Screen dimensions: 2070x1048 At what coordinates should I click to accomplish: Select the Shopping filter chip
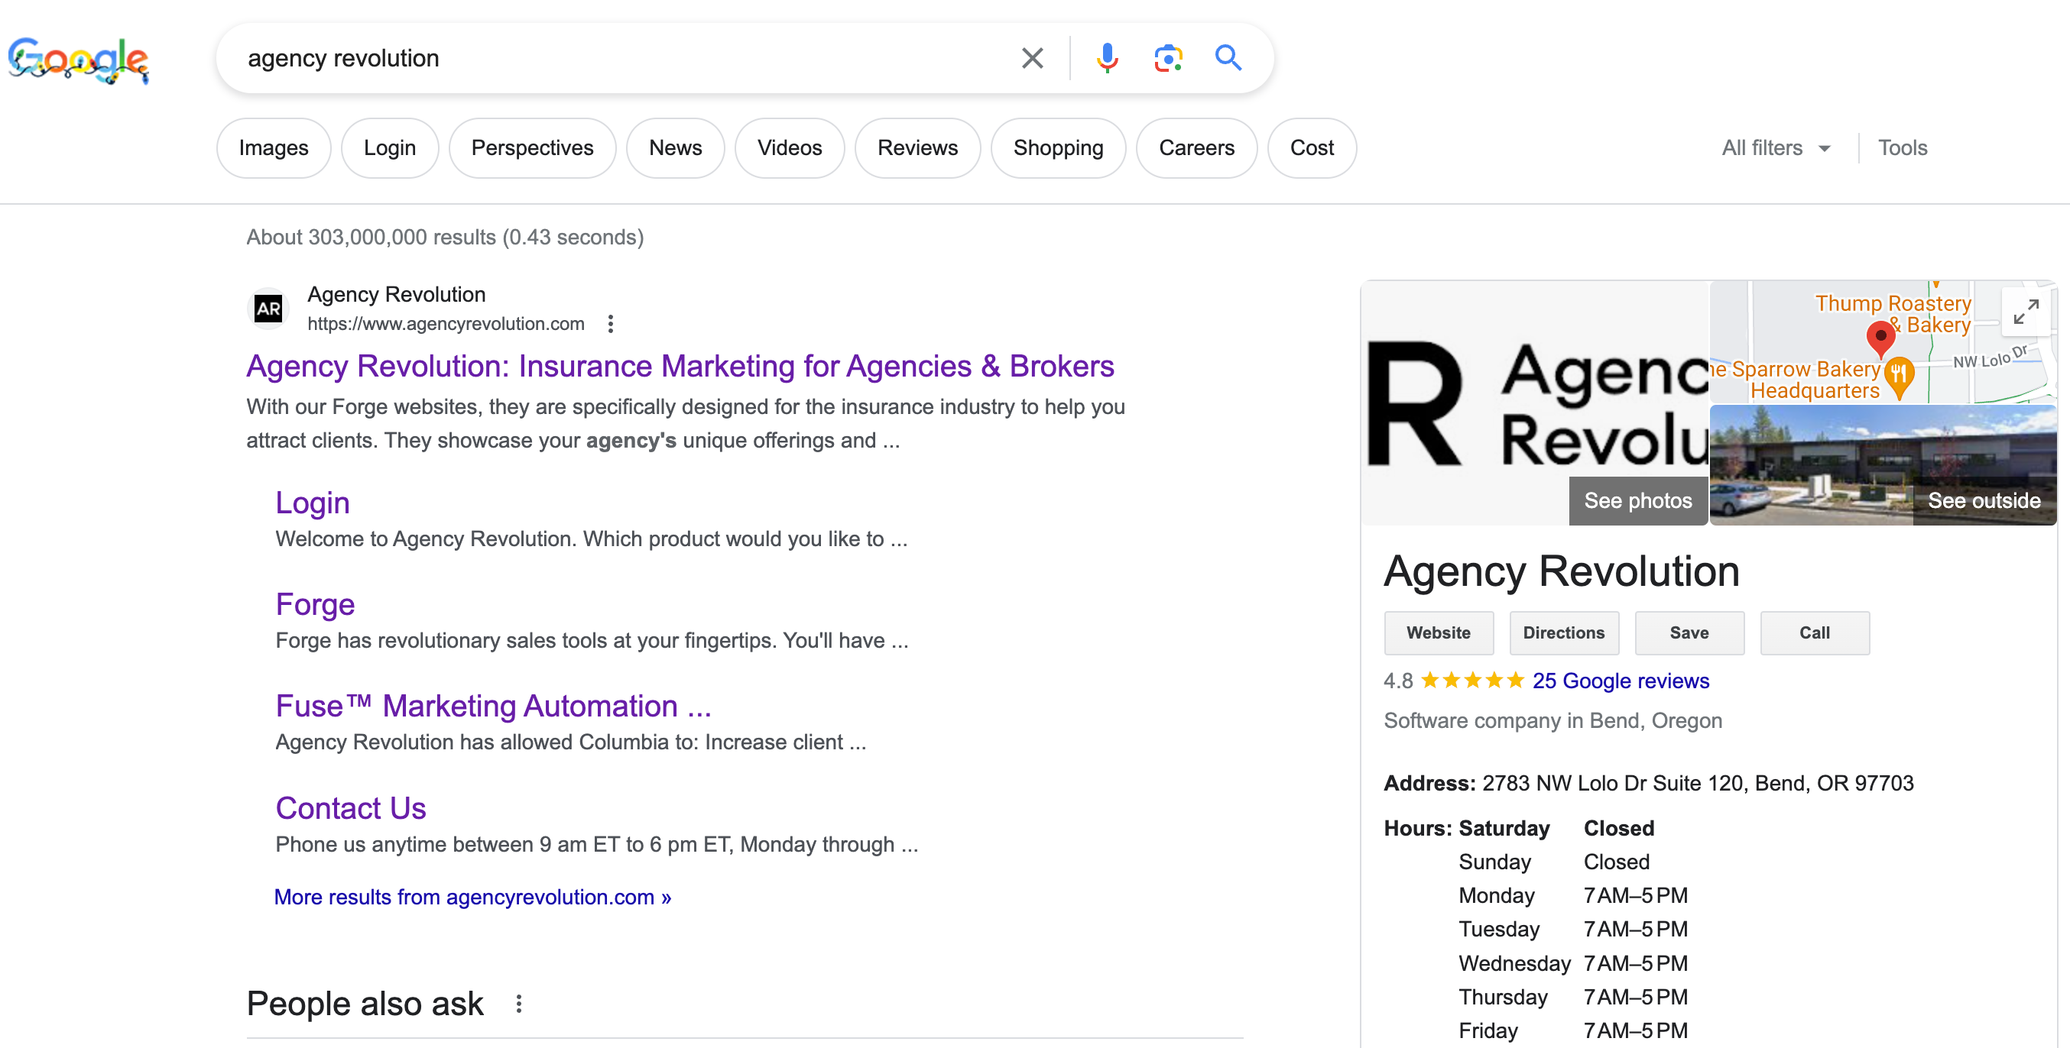point(1057,147)
